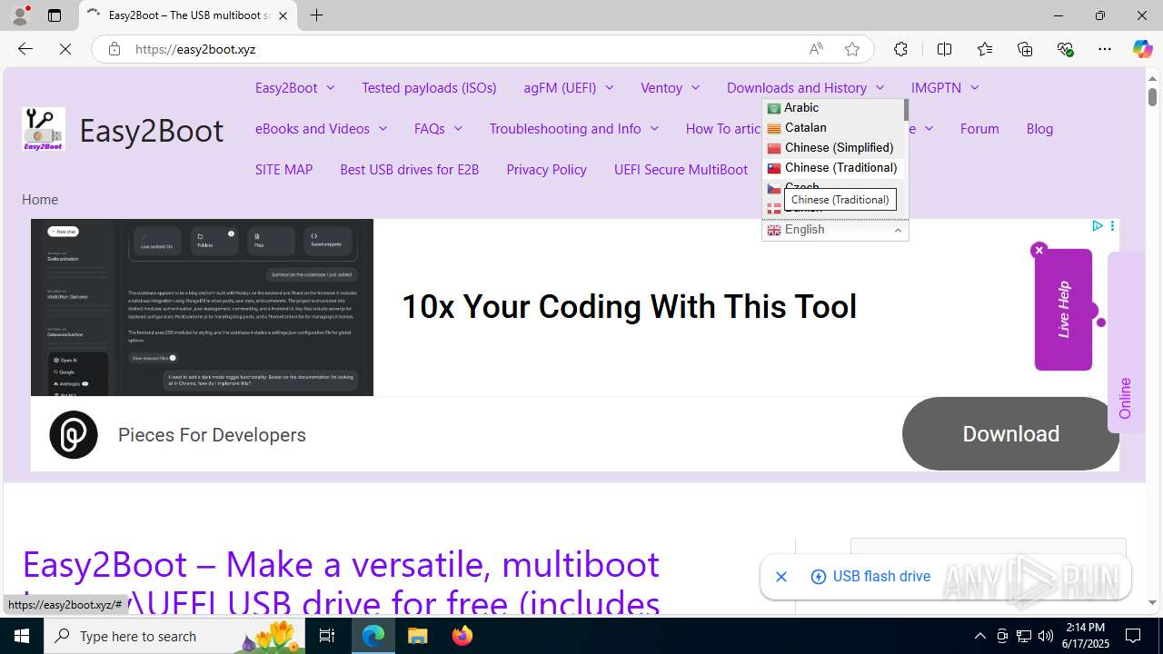Close the Live Help widget
This screenshot has height=654, width=1163.
pyautogui.click(x=1039, y=250)
